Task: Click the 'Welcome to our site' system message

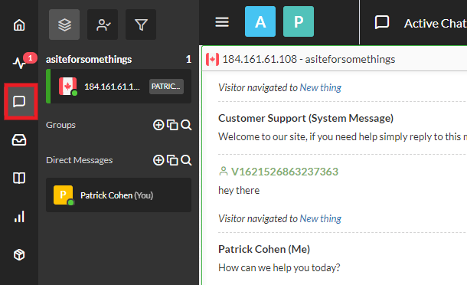Action: 342,136
